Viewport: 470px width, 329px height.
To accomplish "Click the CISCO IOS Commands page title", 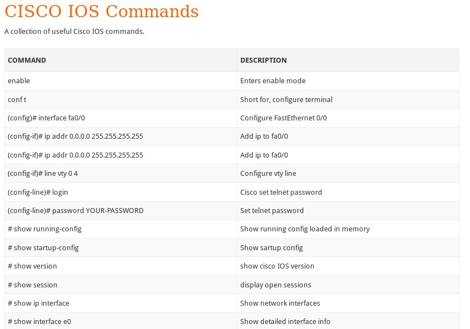I will 102,11.
